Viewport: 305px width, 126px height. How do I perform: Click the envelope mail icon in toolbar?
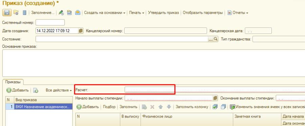point(78,13)
